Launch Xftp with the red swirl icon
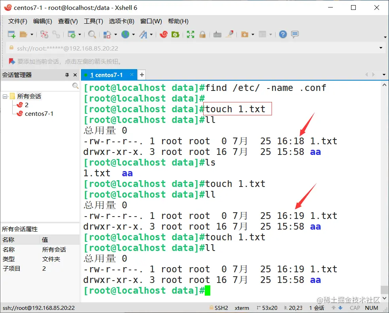The height and width of the screenshot is (313, 389). tap(164, 34)
